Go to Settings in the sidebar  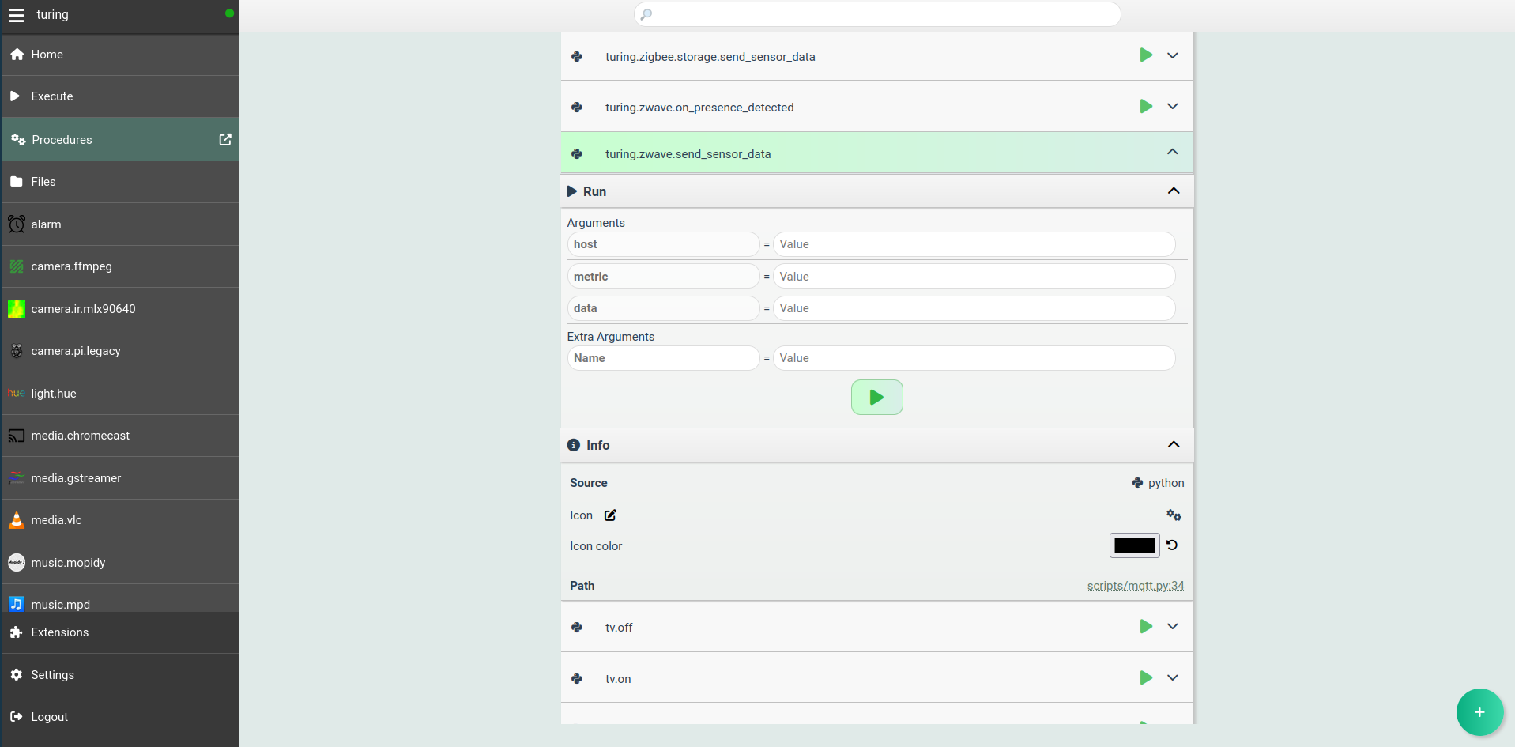[52, 675]
